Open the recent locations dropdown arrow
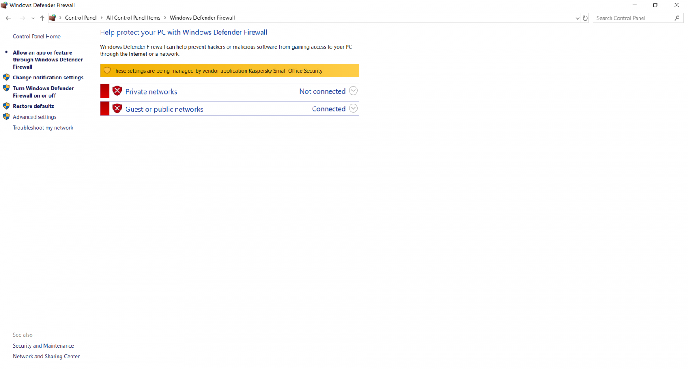 [33, 18]
